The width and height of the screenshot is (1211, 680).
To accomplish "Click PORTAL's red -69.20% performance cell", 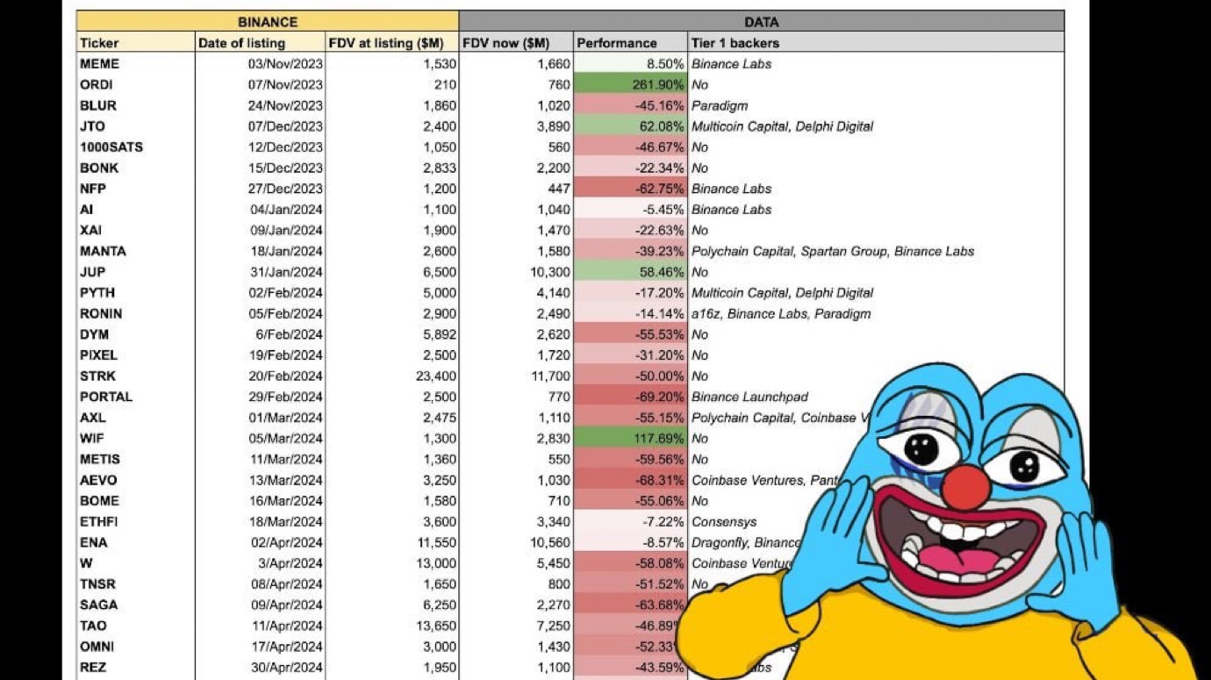I will click(630, 397).
